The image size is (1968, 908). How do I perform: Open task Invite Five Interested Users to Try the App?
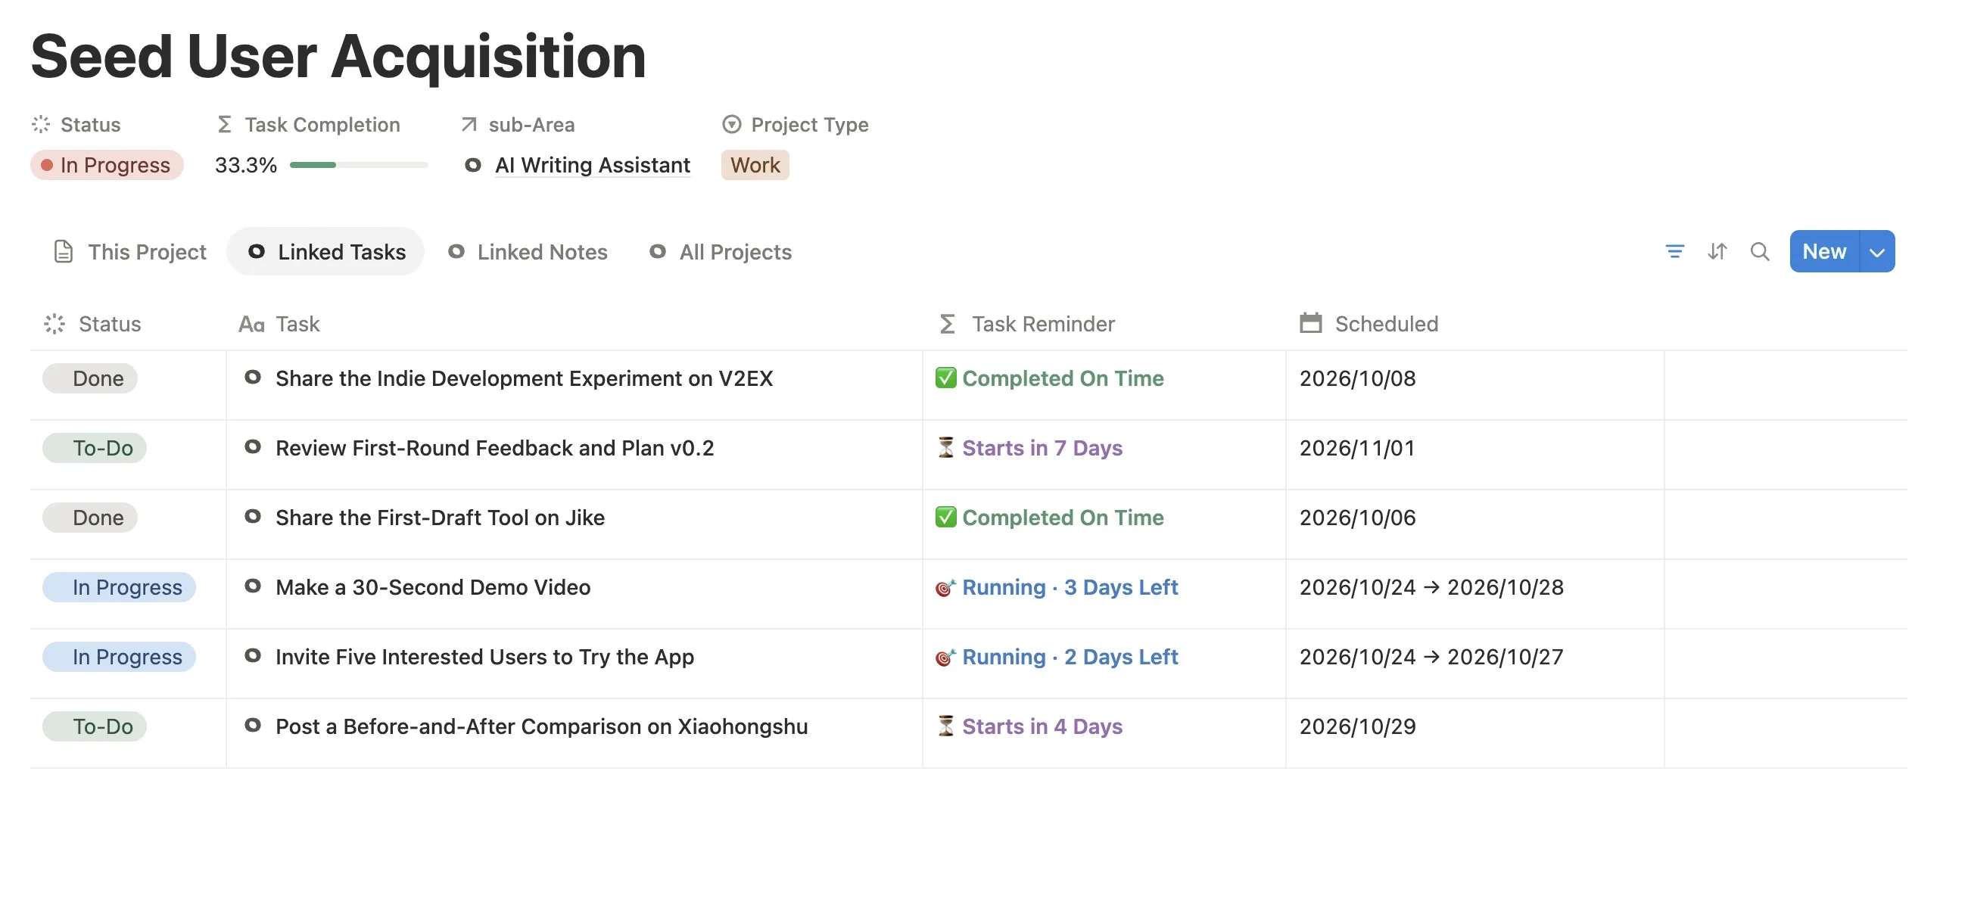click(x=484, y=656)
